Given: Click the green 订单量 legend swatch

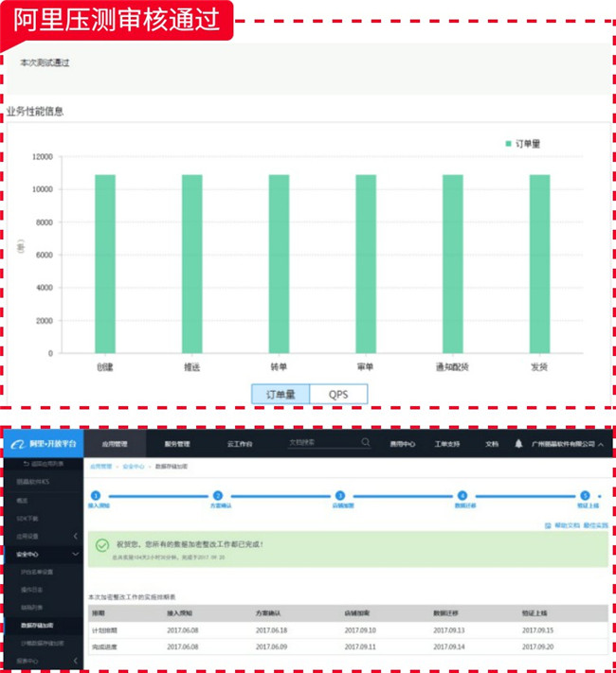Looking at the screenshot, I should (509, 143).
